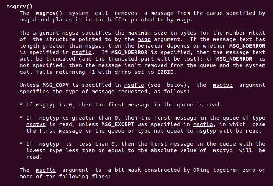Click third bullet asterisk, less than 0
Viewport: 273px width, 186px height.
click(x=21, y=144)
